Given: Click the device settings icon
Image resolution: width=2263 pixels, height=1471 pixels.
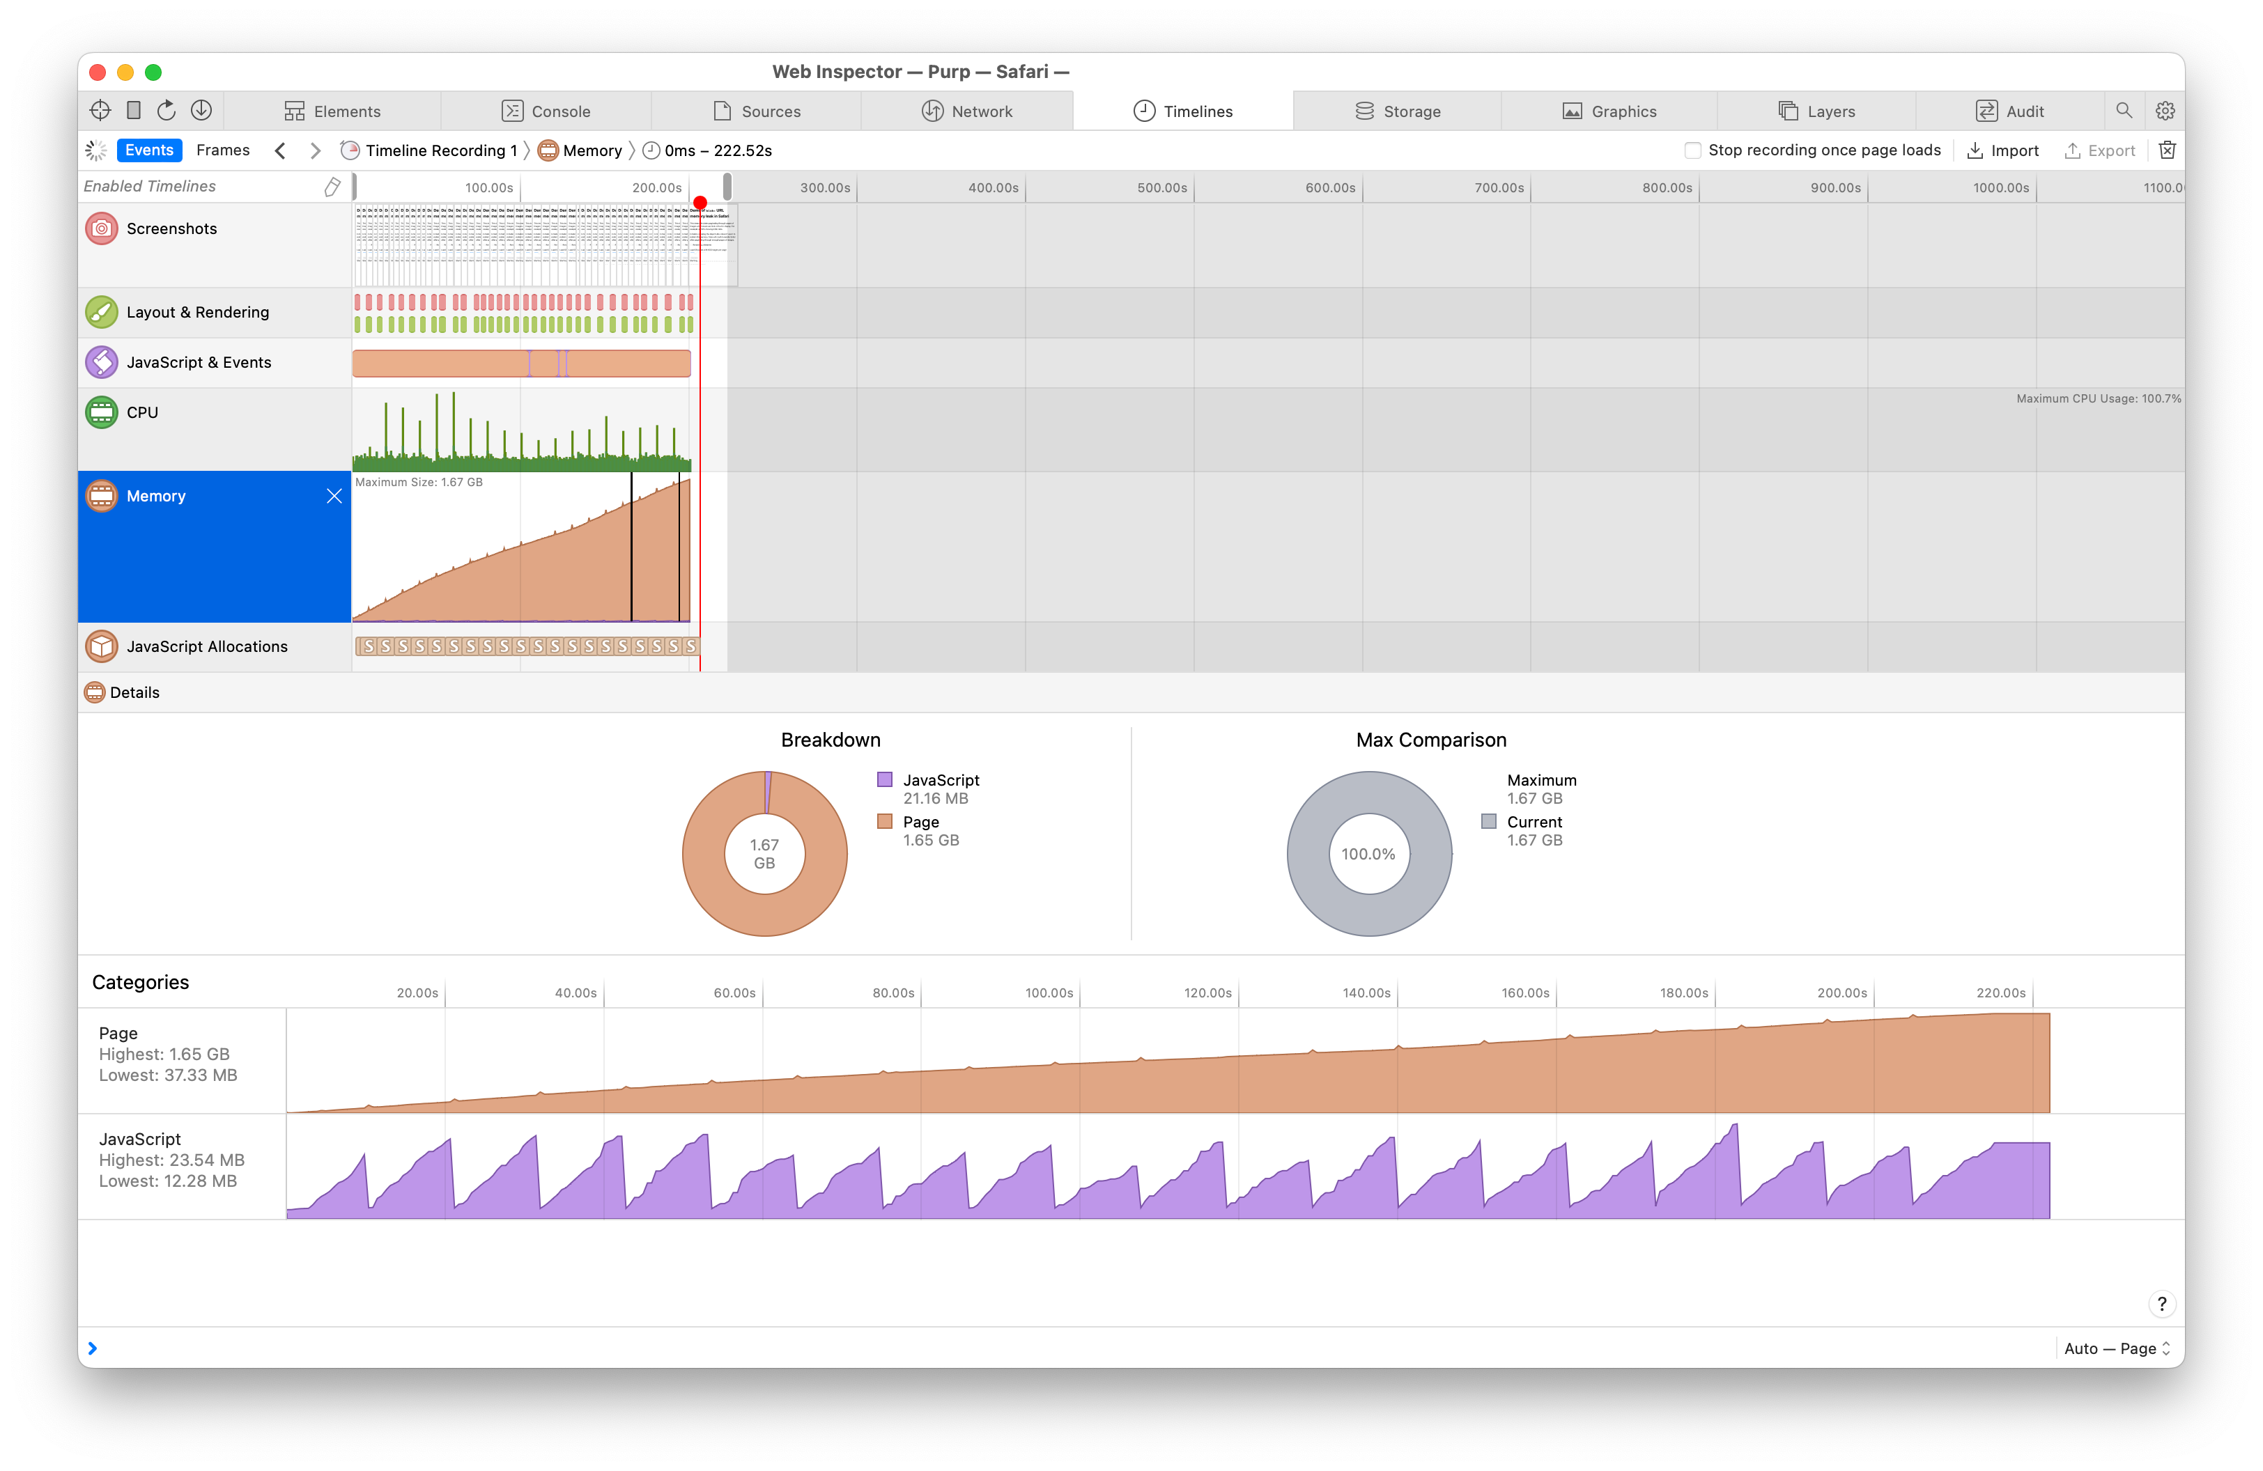Looking at the screenshot, I should (x=134, y=110).
